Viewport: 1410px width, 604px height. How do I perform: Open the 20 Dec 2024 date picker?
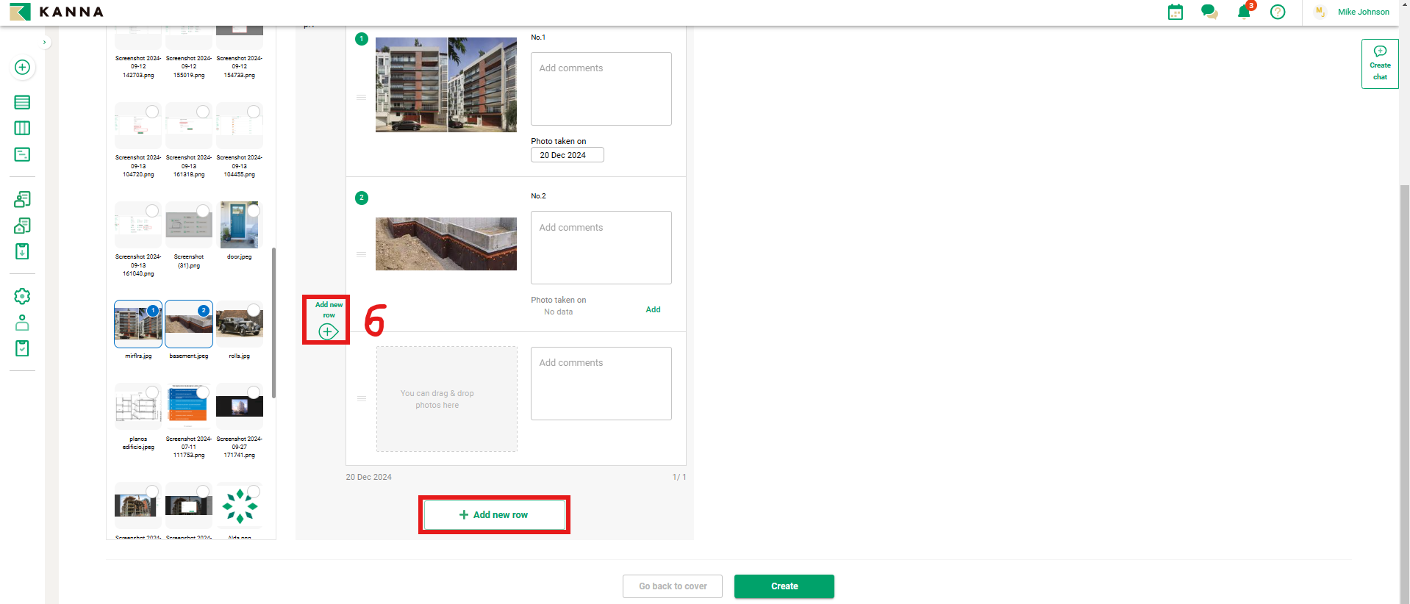pyautogui.click(x=567, y=155)
